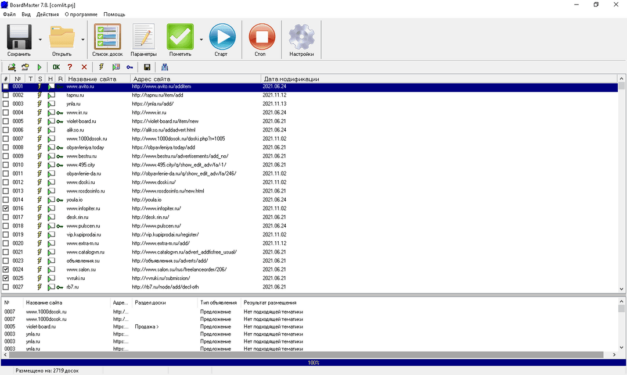Image resolution: width=627 pixels, height=375 pixels.
Task: Click the Сохранить floppy disk icon
Action: [19, 37]
